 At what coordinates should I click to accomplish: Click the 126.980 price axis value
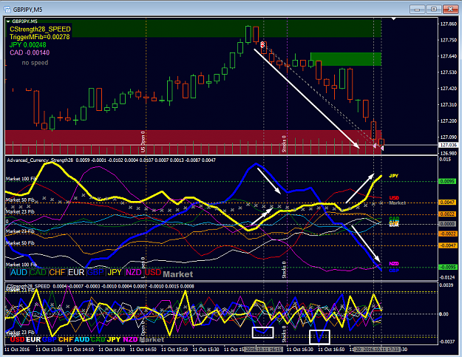click(448, 153)
